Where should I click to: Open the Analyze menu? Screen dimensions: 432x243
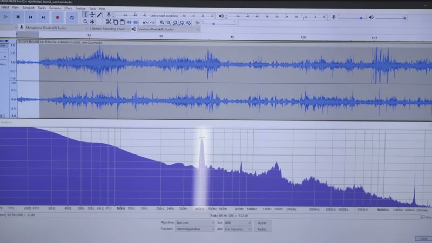(x=80, y=9)
